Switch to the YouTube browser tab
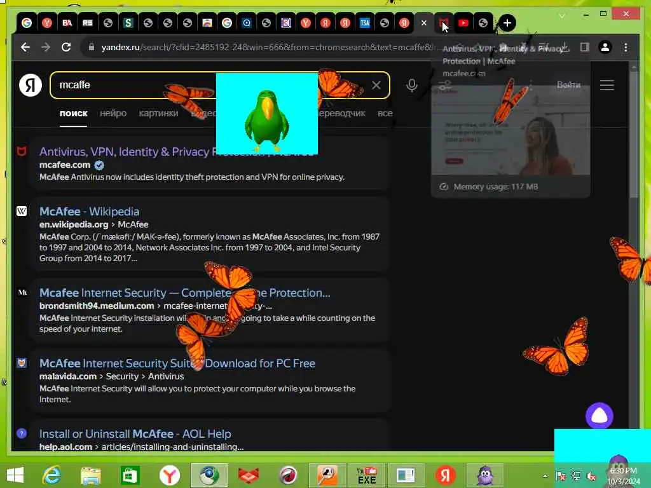Screen dimensions: 651x488 (x=463, y=23)
